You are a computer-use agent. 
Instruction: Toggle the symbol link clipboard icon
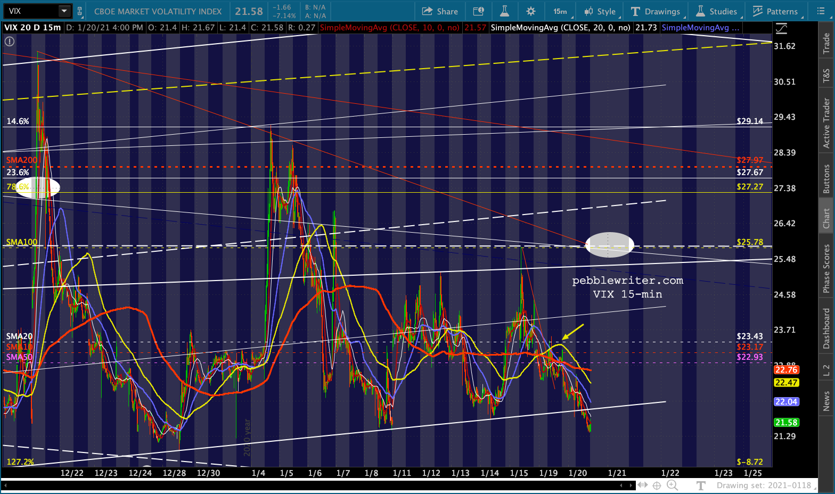[x=80, y=11]
